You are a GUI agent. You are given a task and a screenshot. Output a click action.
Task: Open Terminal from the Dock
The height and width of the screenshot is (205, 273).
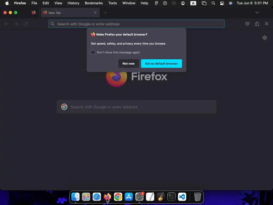click(x=171, y=197)
